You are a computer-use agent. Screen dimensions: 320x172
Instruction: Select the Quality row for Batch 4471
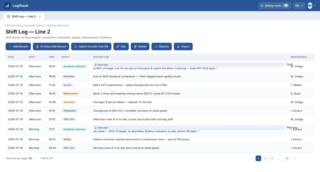(x=160, y=85)
